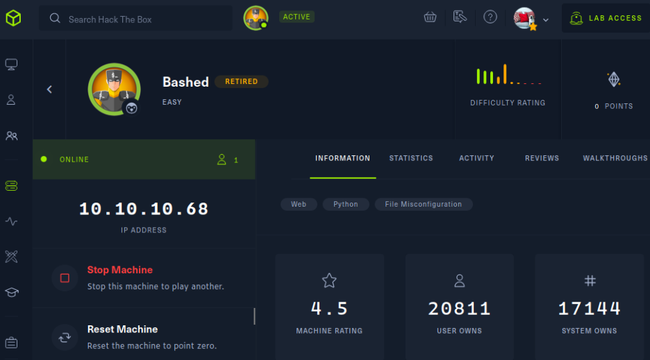Image resolution: width=650 pixels, height=360 pixels.
Task: Click the Bashed machine title
Action: tap(185, 82)
